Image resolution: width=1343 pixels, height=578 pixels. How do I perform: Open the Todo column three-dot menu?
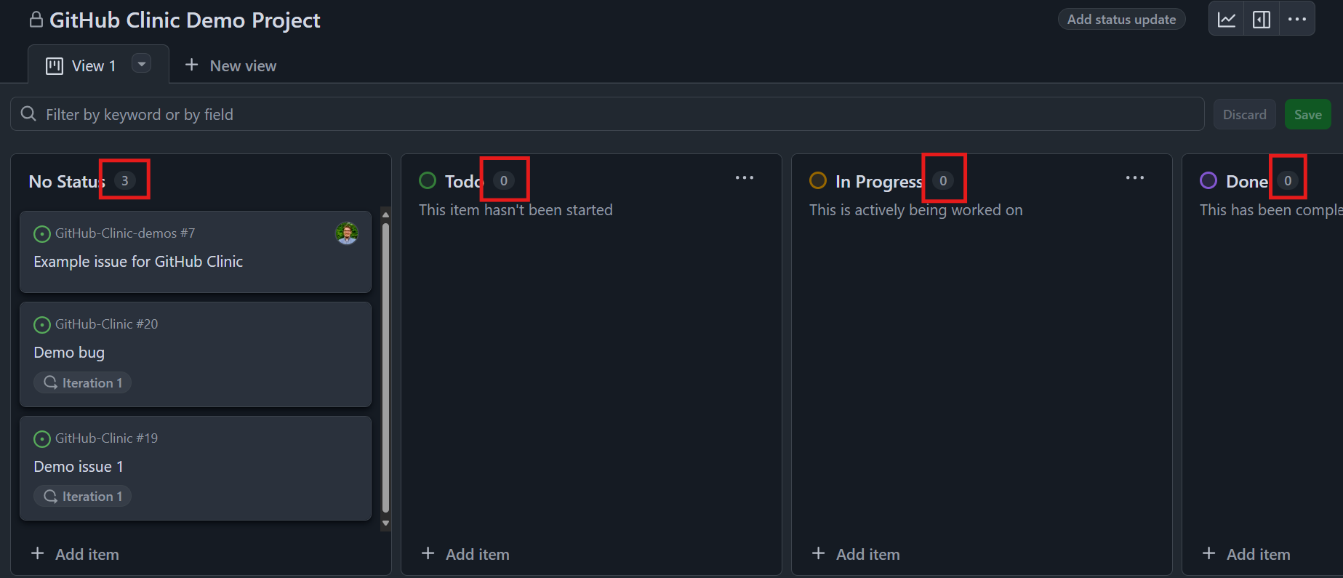click(745, 178)
